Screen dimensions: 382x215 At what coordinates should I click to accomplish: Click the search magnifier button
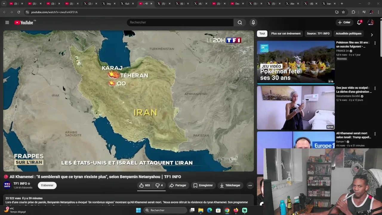tap(240, 22)
